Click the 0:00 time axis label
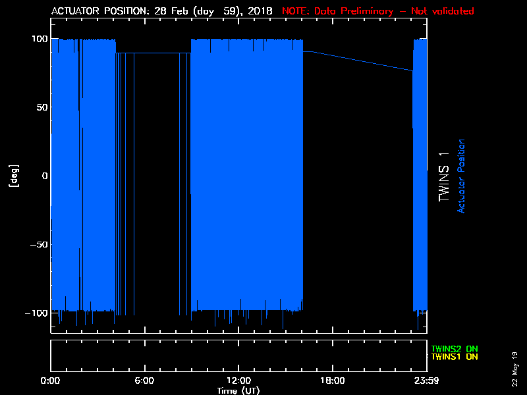Screen dimensions: 527x395 [x=51, y=381]
